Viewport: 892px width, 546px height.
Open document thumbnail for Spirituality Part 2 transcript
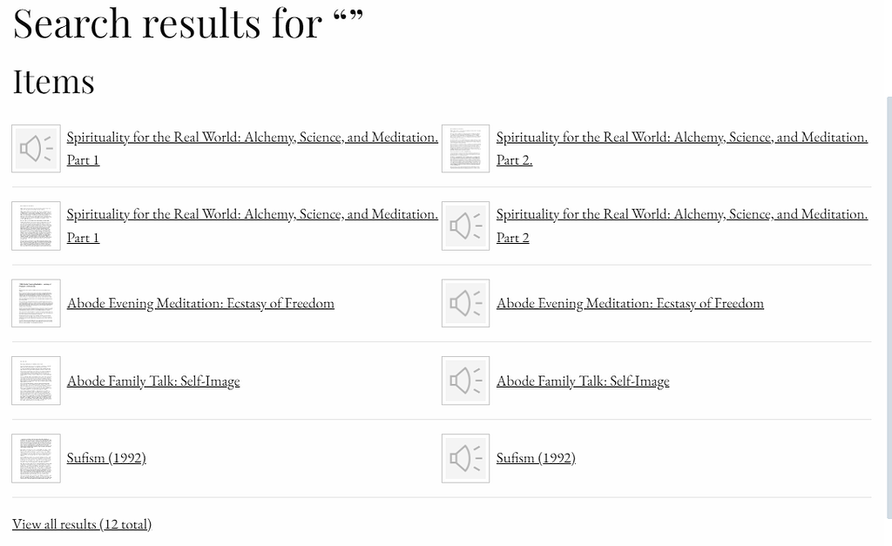click(465, 148)
